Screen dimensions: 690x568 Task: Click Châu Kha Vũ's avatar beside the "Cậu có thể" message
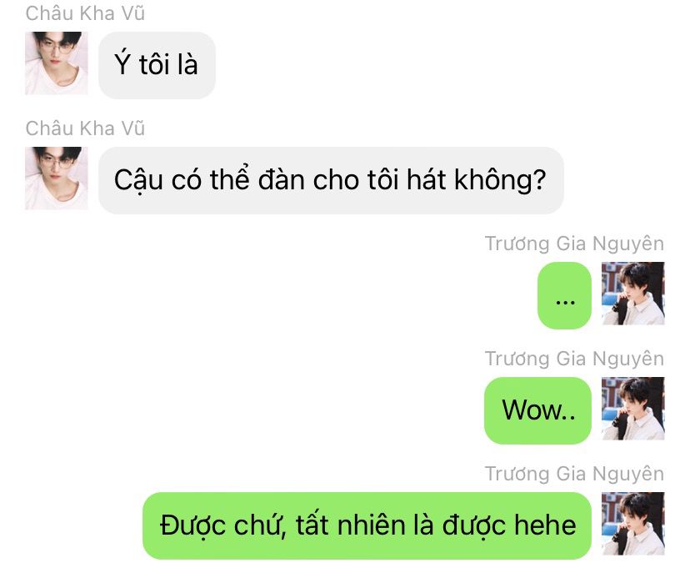pyautogui.click(x=57, y=178)
